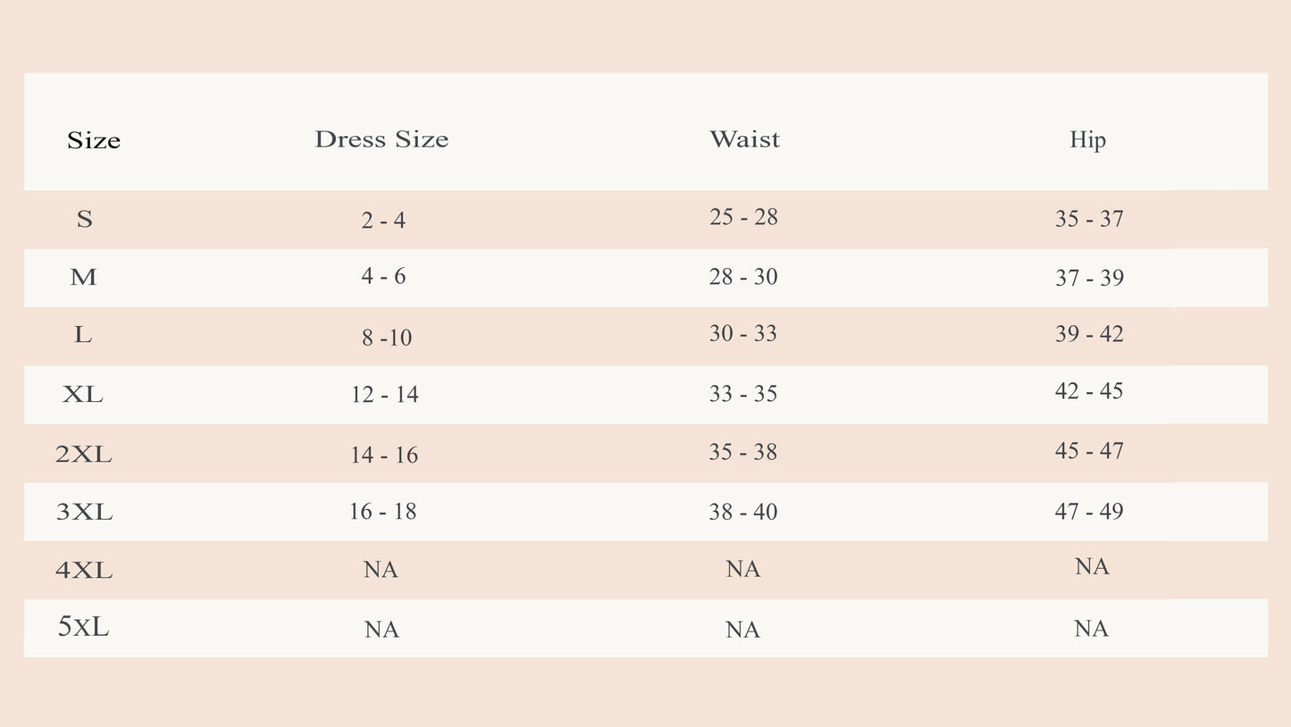Click waist value 28 - 30
Image resolution: width=1291 pixels, height=727 pixels.
[x=743, y=277]
